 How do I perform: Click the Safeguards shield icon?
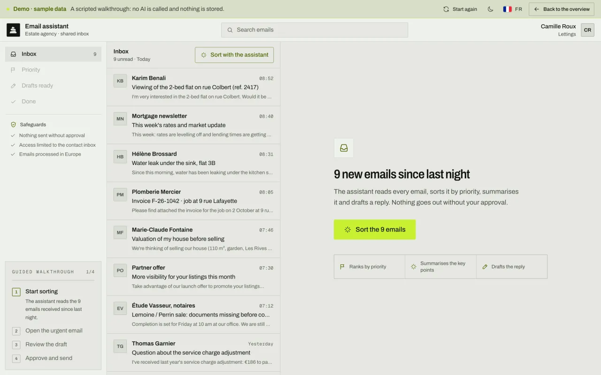[14, 125]
